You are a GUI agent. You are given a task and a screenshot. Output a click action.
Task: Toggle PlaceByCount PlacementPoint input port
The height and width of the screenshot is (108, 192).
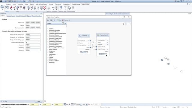96,40
